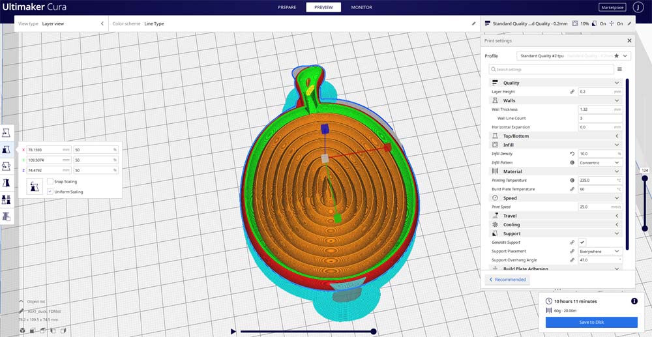Click the link icon beside Layer Height
Screen dimensions: 652x337
coord(572,92)
